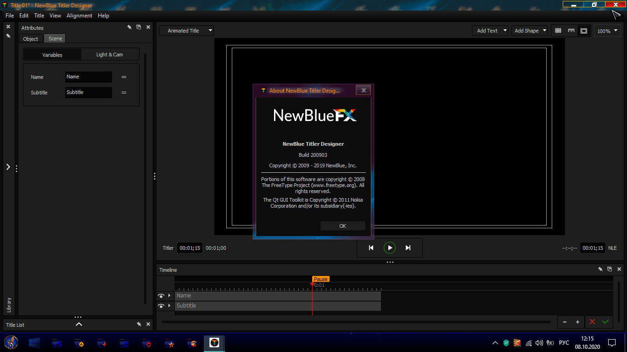The image size is (627, 352).
Task: Open the Animated Title dropdown
Action: click(186, 31)
